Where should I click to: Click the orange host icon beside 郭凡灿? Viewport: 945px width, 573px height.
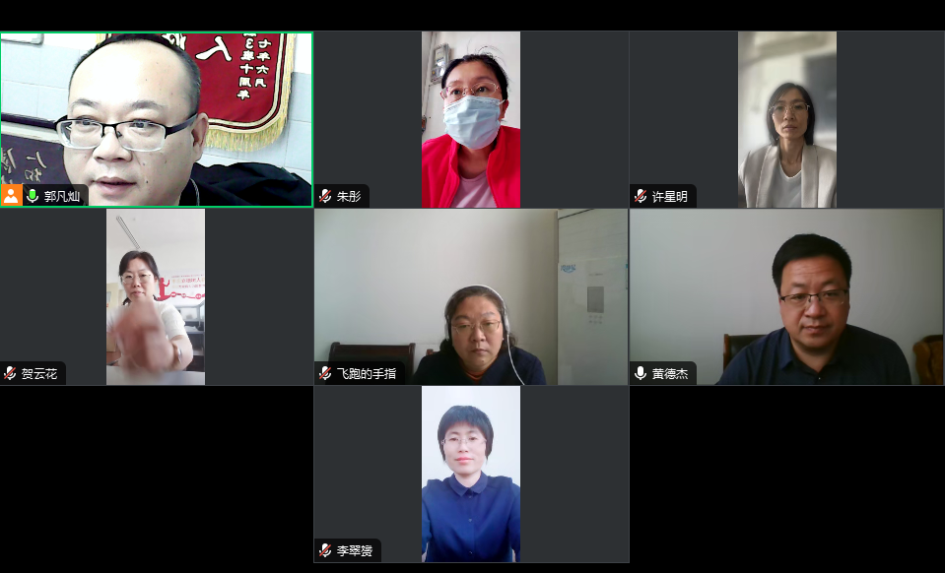pos(11,196)
